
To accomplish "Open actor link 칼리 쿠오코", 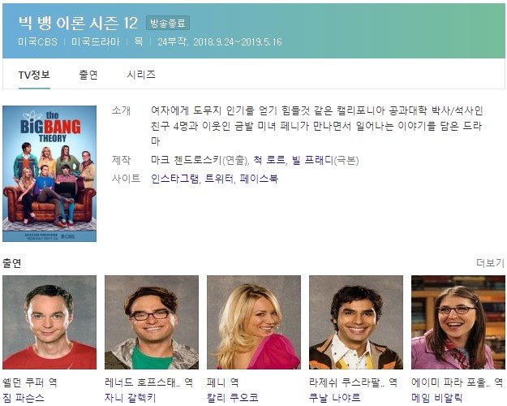I will tap(233, 398).
